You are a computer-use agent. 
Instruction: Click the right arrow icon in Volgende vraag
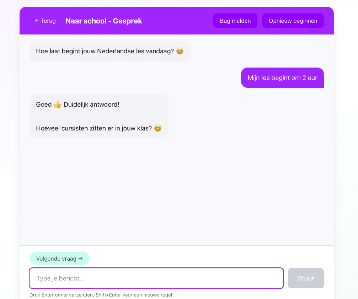80,258
